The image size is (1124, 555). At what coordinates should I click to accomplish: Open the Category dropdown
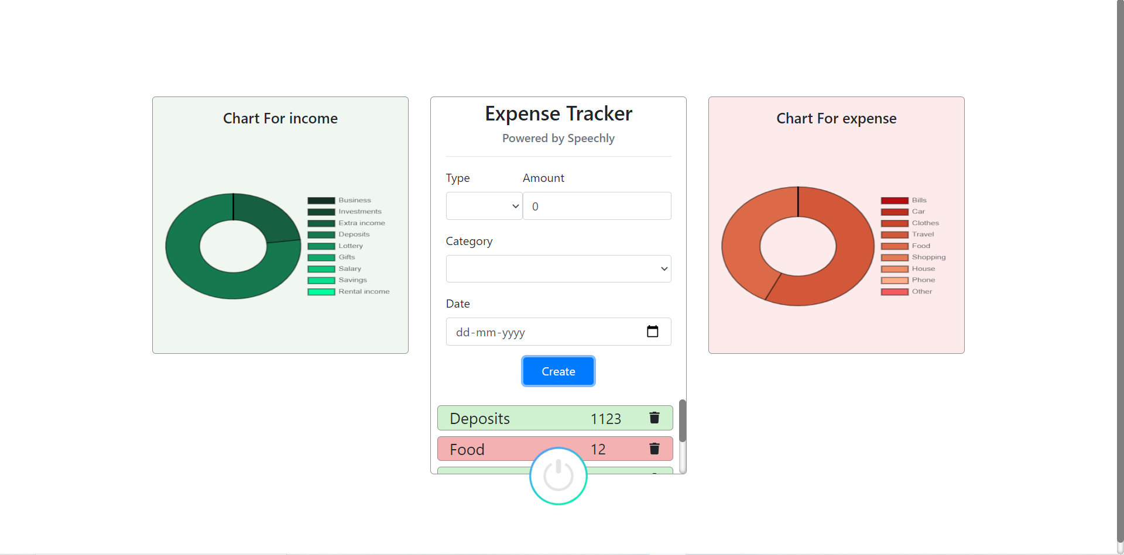point(558,268)
